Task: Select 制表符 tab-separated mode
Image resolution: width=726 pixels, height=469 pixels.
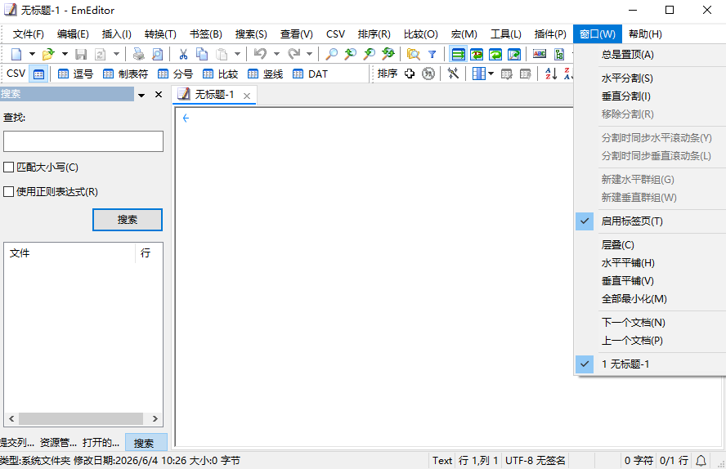Action: coord(125,74)
